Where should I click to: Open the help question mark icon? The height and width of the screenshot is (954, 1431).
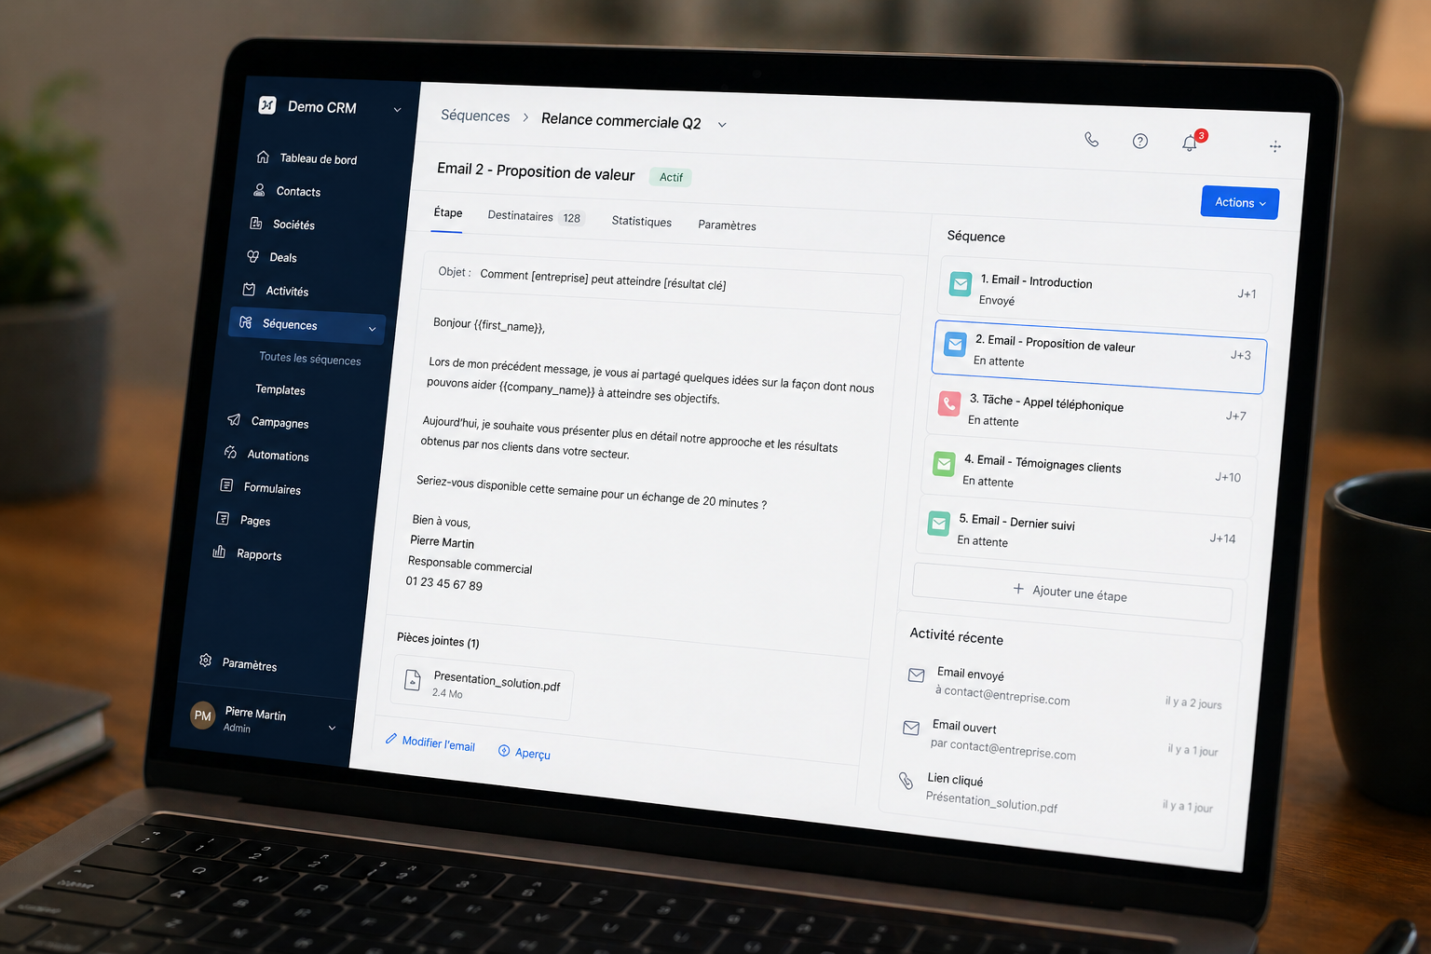[x=1140, y=141]
